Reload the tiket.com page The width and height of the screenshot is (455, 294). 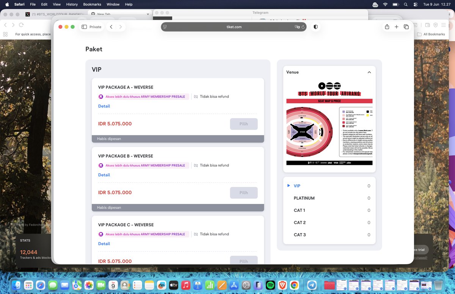point(303,27)
